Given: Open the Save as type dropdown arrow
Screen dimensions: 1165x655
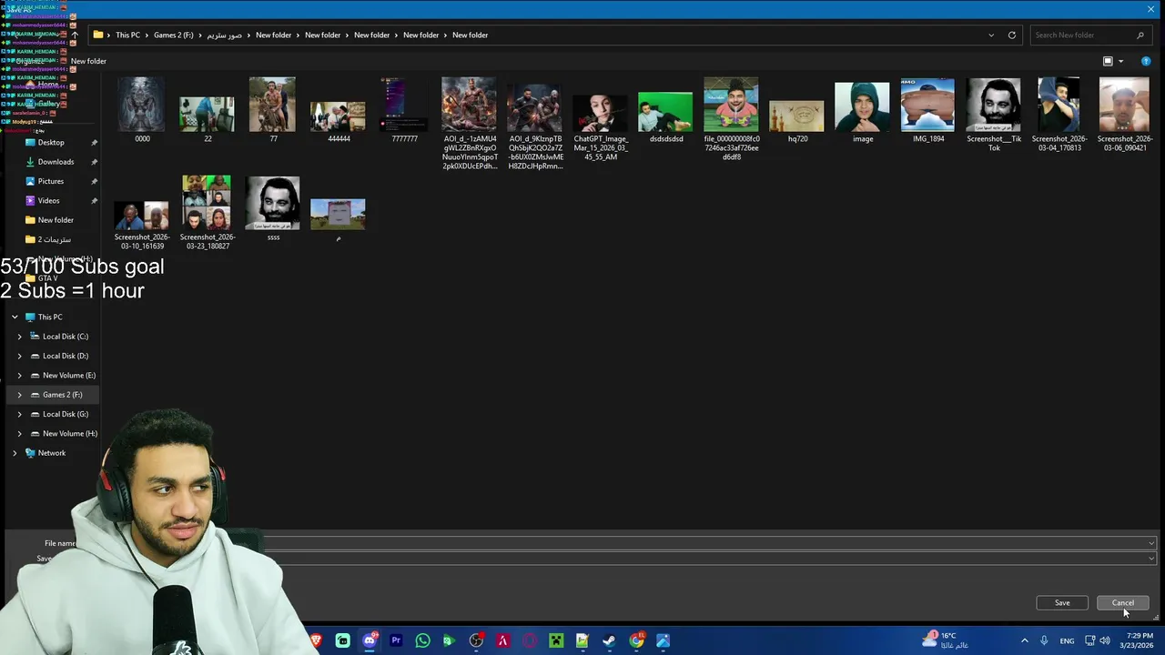Looking at the screenshot, I should coord(1151,558).
